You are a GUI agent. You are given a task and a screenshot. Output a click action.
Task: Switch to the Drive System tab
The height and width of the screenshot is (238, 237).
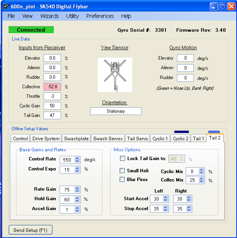coord(46,138)
